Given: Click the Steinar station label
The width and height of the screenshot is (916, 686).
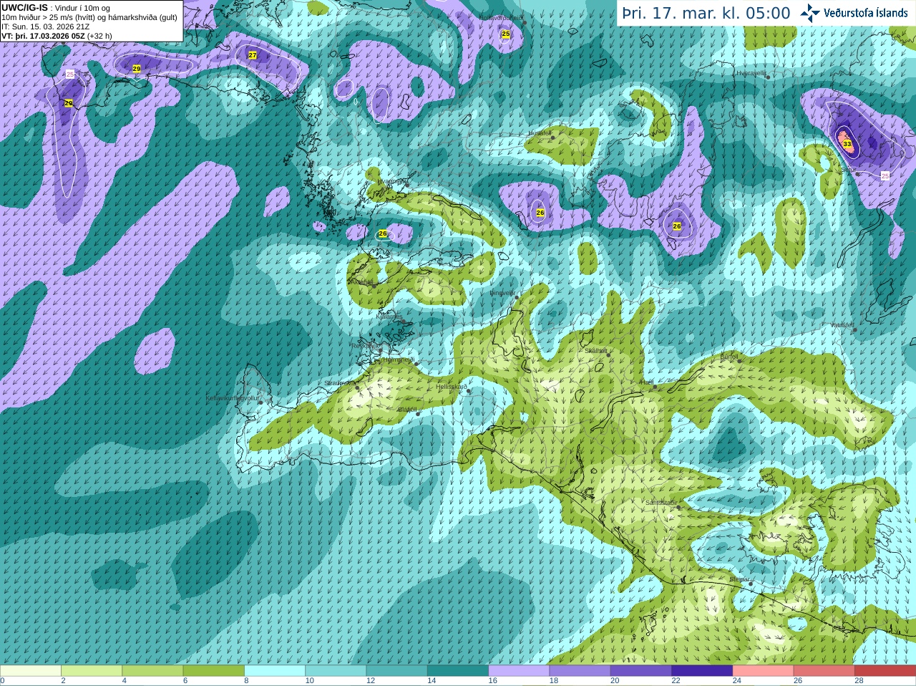Looking at the screenshot, I should click(x=739, y=579).
